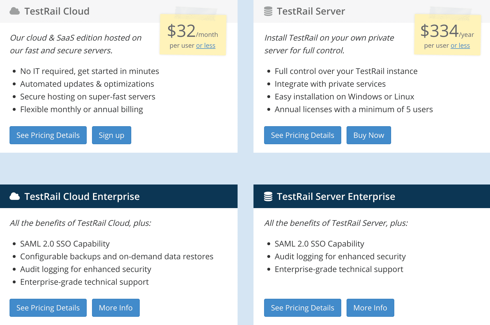Select the TestRail Cloud Enterprise title bar

(x=82, y=196)
